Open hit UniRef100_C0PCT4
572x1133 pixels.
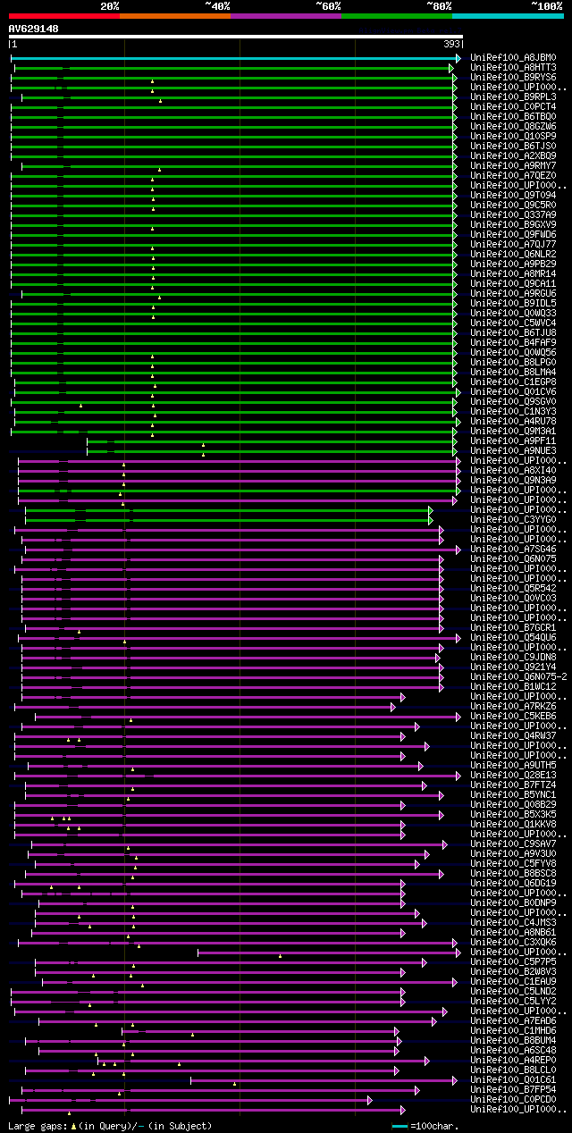coord(514,107)
